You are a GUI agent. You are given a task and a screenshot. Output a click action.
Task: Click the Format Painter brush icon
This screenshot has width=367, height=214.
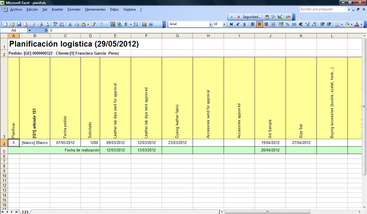[x=93, y=24]
